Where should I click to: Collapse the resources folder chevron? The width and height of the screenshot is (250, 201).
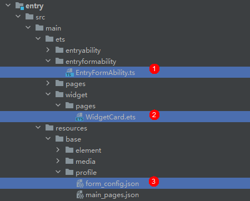[x=38, y=127]
